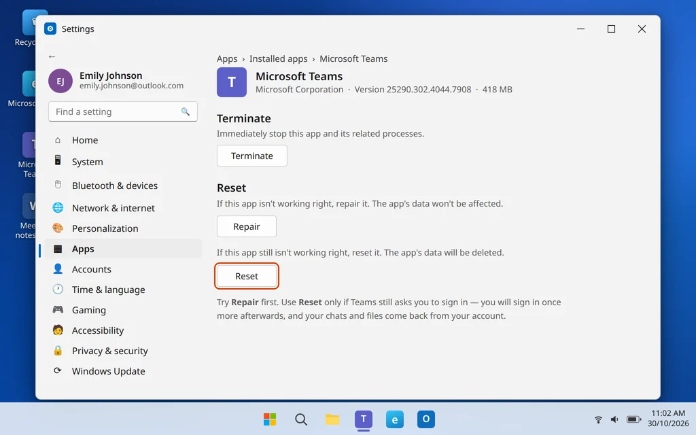
Task: Click the Settings gear icon in title bar
Action: (50, 29)
